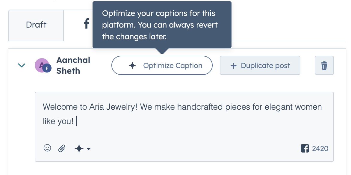Select the Facebook platform tab

click(87, 24)
